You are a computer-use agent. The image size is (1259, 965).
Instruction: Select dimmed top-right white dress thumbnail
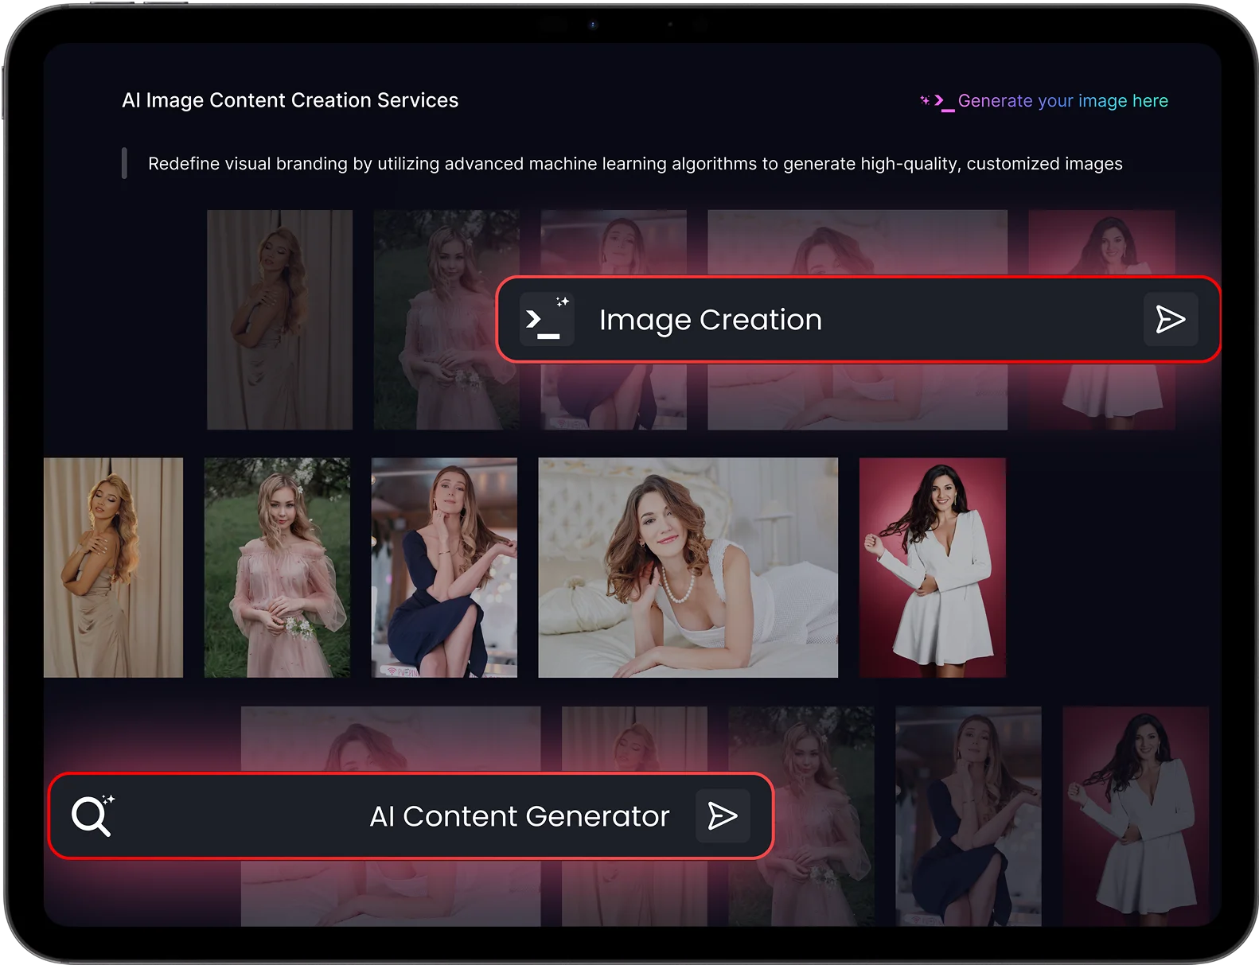tap(1101, 320)
